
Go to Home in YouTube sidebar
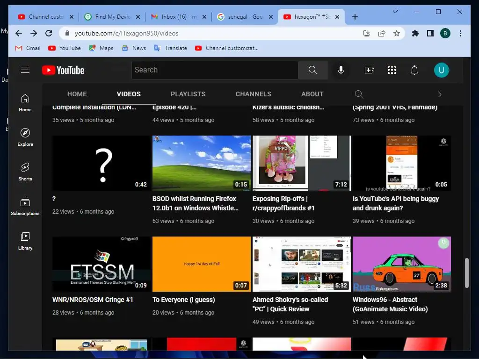(25, 103)
